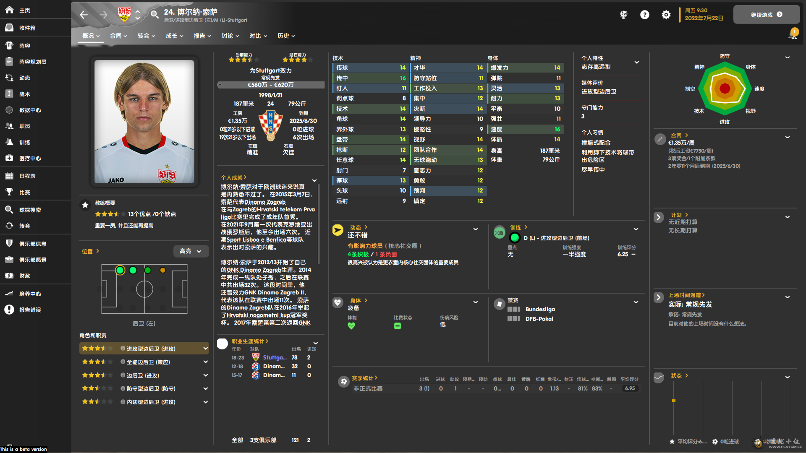Open the 上场时间通道 playing time link

coord(687,295)
